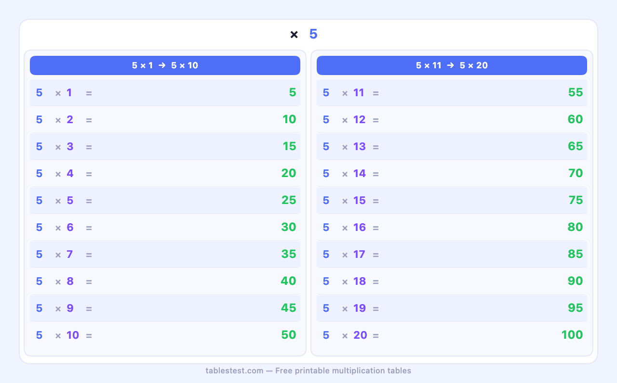Click the result 75 in the 5 × 15 row
This screenshot has height=383, width=617.
click(x=576, y=200)
